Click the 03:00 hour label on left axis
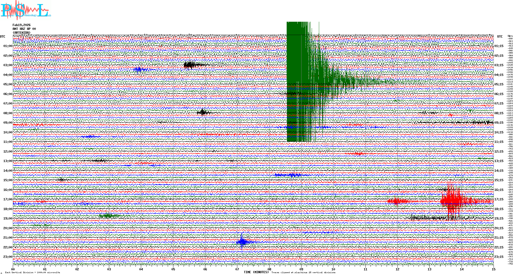Screen dimensions: 514x276 [x=8, y=65]
